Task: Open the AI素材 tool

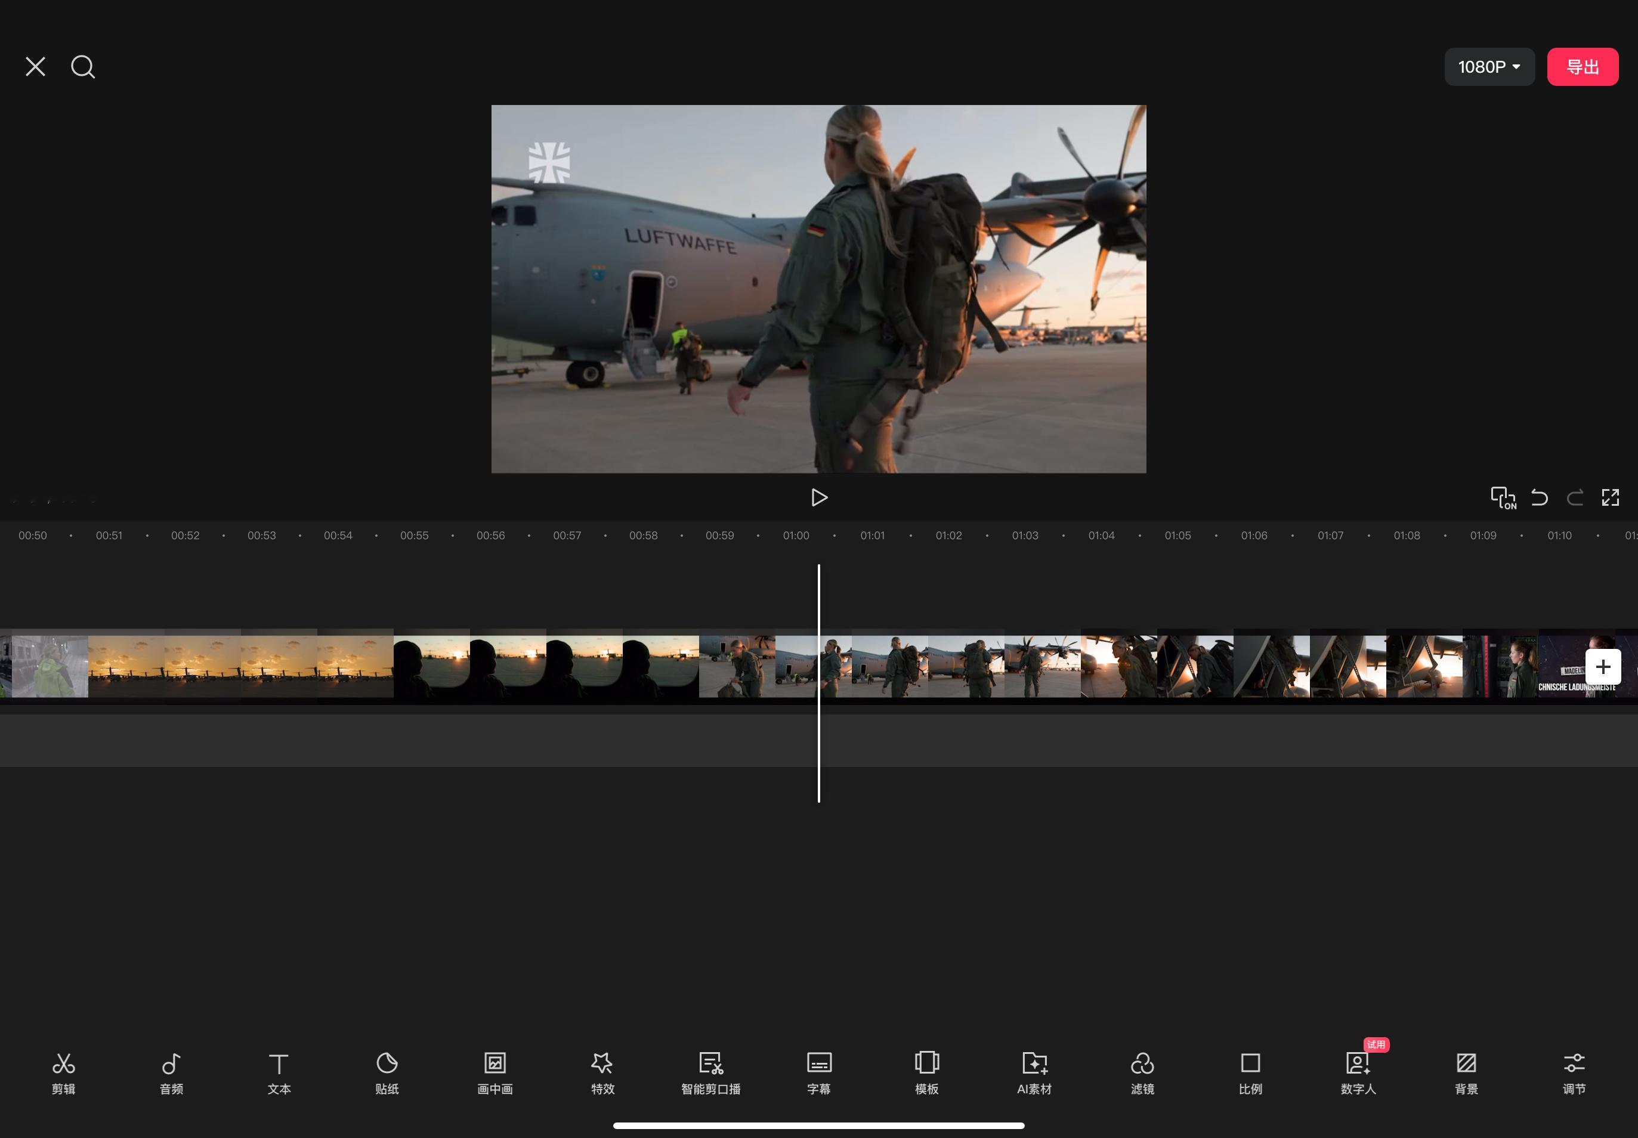Action: pos(1034,1073)
